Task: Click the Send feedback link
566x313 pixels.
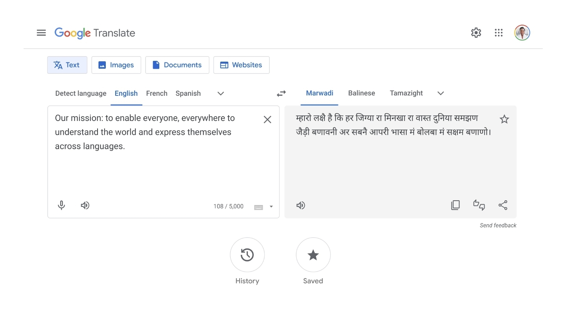Action: 498,225
